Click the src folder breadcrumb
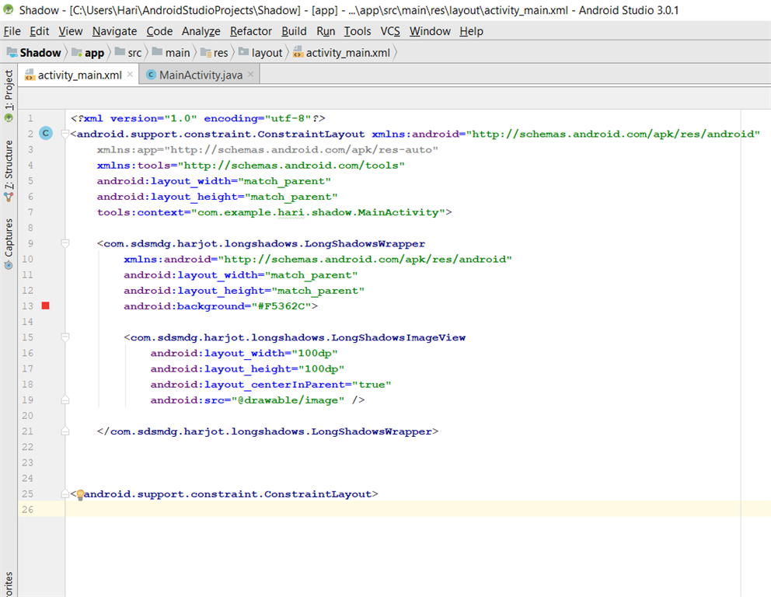The height and width of the screenshot is (597, 771). [128, 53]
